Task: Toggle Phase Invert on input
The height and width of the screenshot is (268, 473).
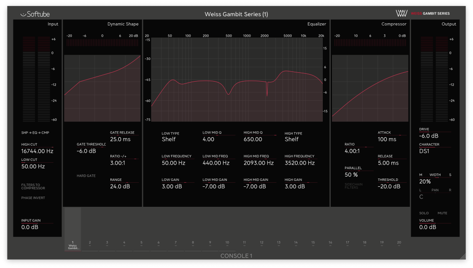Action: tap(33, 198)
